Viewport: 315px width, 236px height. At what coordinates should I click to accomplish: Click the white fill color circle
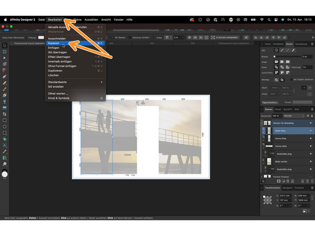[5, 174]
